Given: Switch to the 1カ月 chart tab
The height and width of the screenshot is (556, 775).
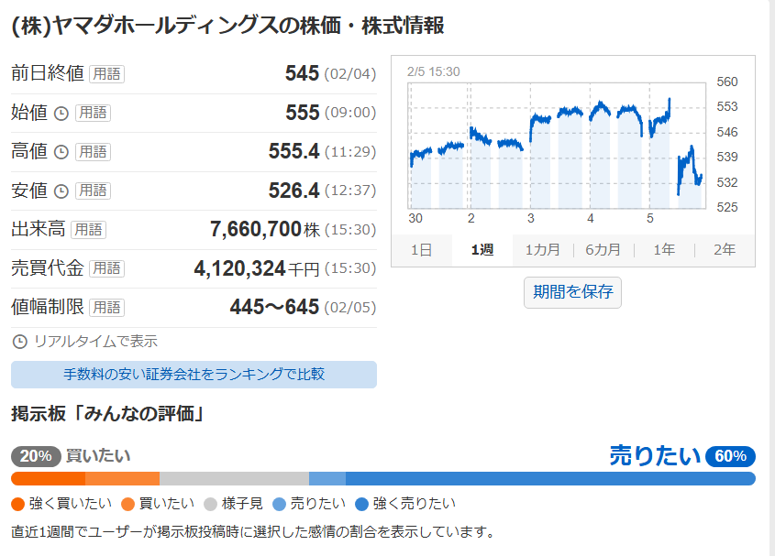Looking at the screenshot, I should [541, 249].
